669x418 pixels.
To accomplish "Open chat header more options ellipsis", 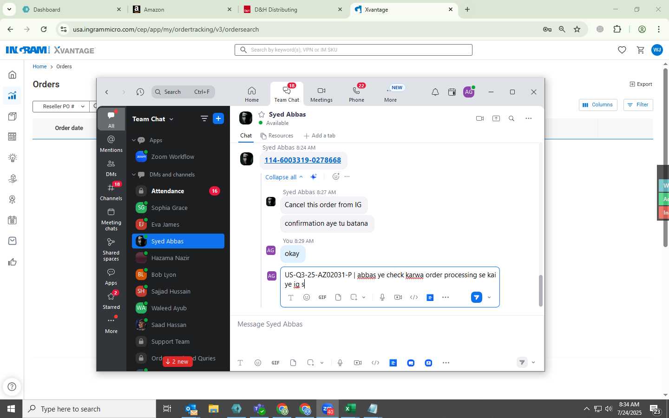I will pos(528,118).
